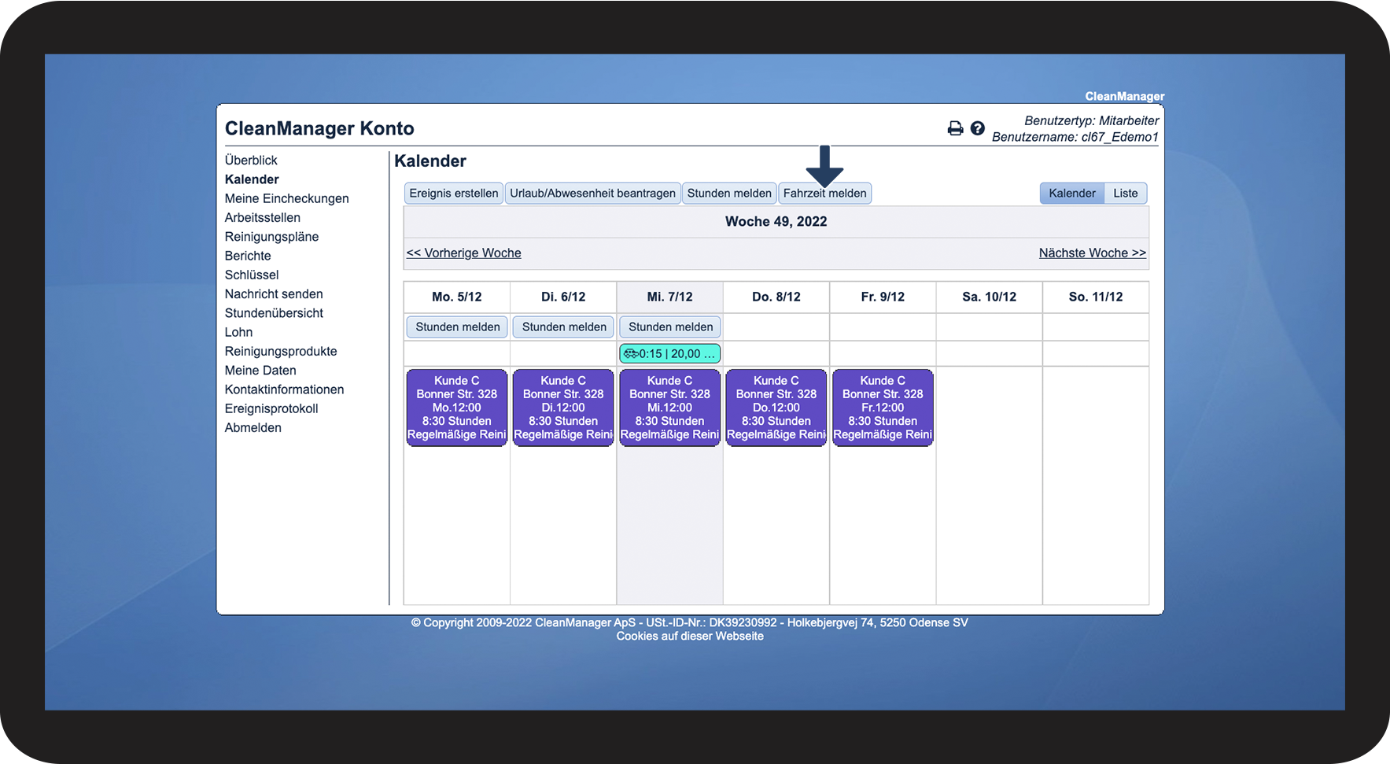Click Ereignis erstellen button
This screenshot has height=764, width=1390.
[453, 194]
